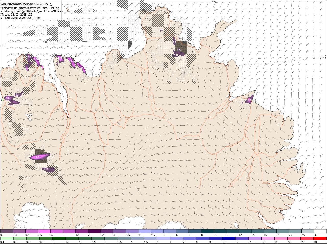Screen dimensions: 327x244
Task: Pick the snow scale swatch starting at 1
Action: point(69,231)
